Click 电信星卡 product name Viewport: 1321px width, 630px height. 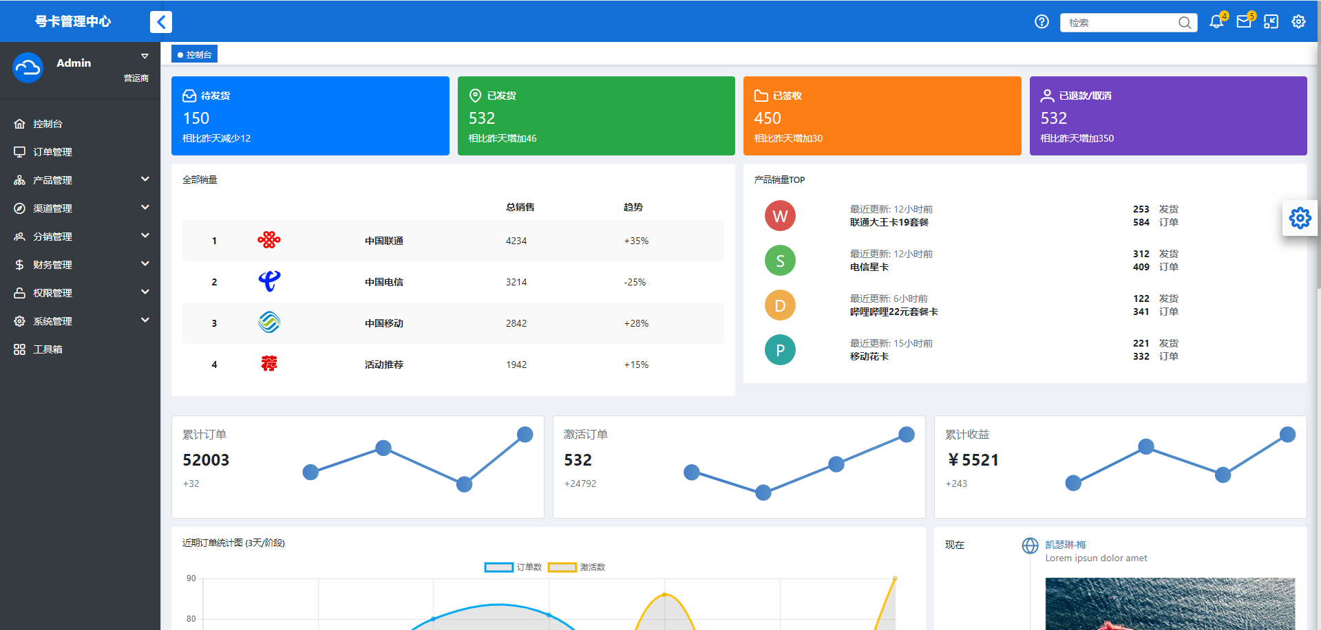pyautogui.click(x=869, y=267)
